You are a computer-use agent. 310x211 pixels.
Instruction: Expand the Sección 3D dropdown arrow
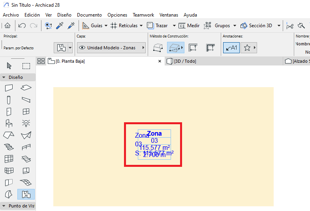coord(279,26)
